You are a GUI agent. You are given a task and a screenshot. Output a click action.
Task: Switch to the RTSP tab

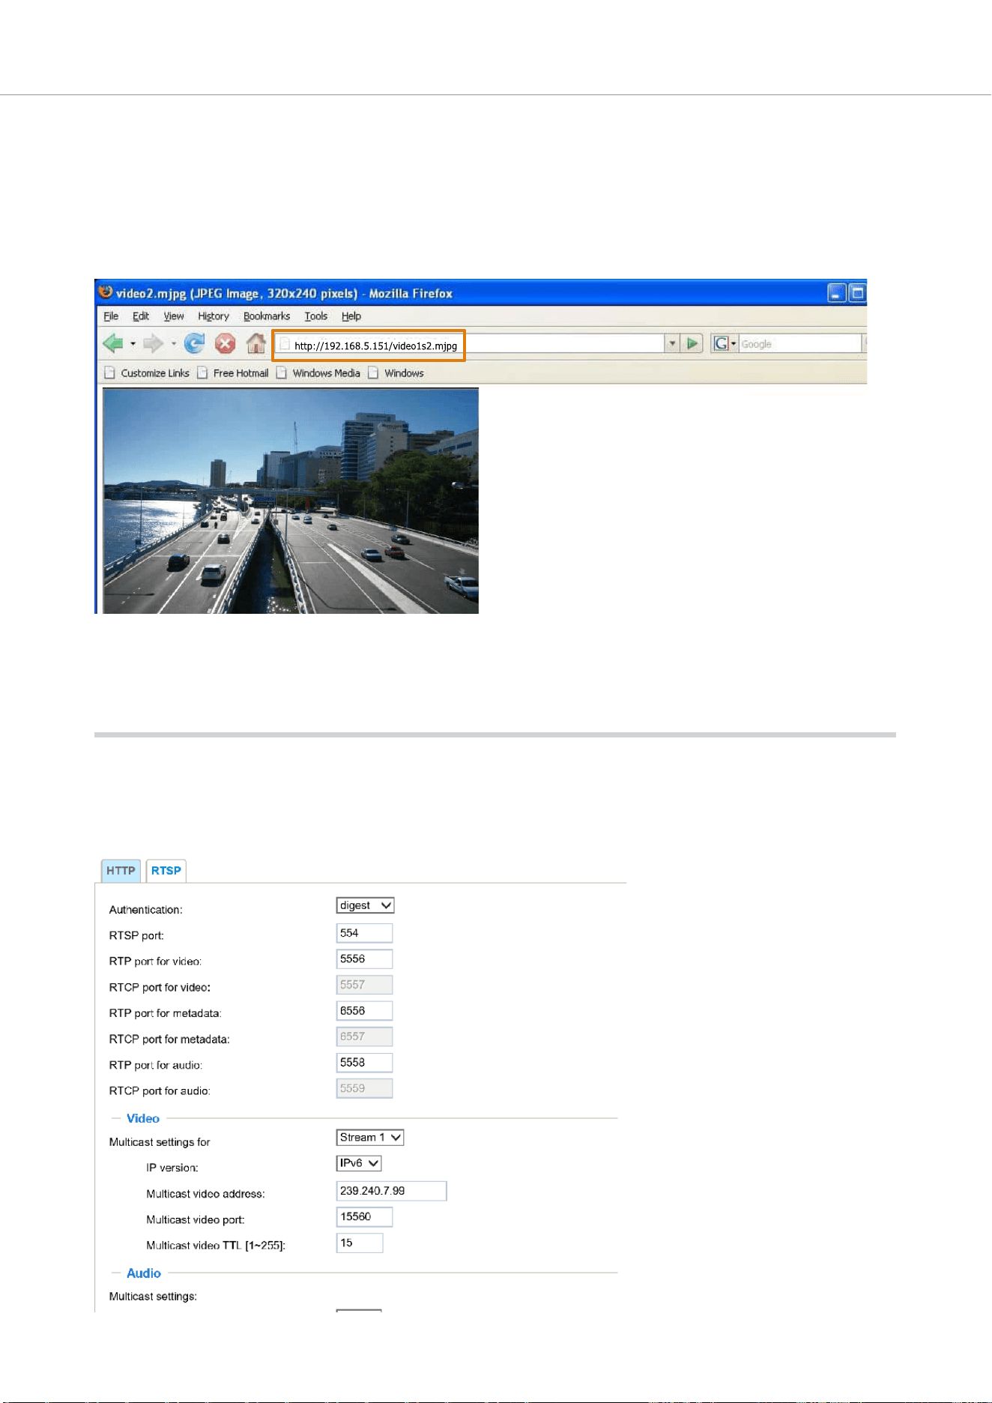[166, 871]
